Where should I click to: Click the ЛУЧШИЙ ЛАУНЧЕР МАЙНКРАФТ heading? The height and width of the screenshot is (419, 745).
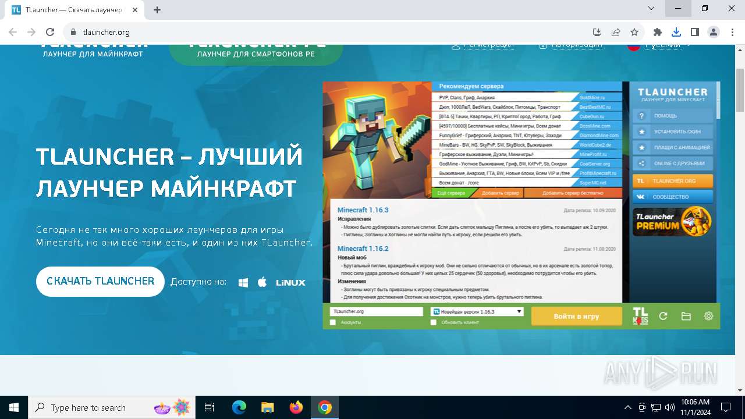point(169,173)
